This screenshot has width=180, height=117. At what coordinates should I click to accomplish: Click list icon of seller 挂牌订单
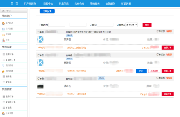[x=4, y=97]
